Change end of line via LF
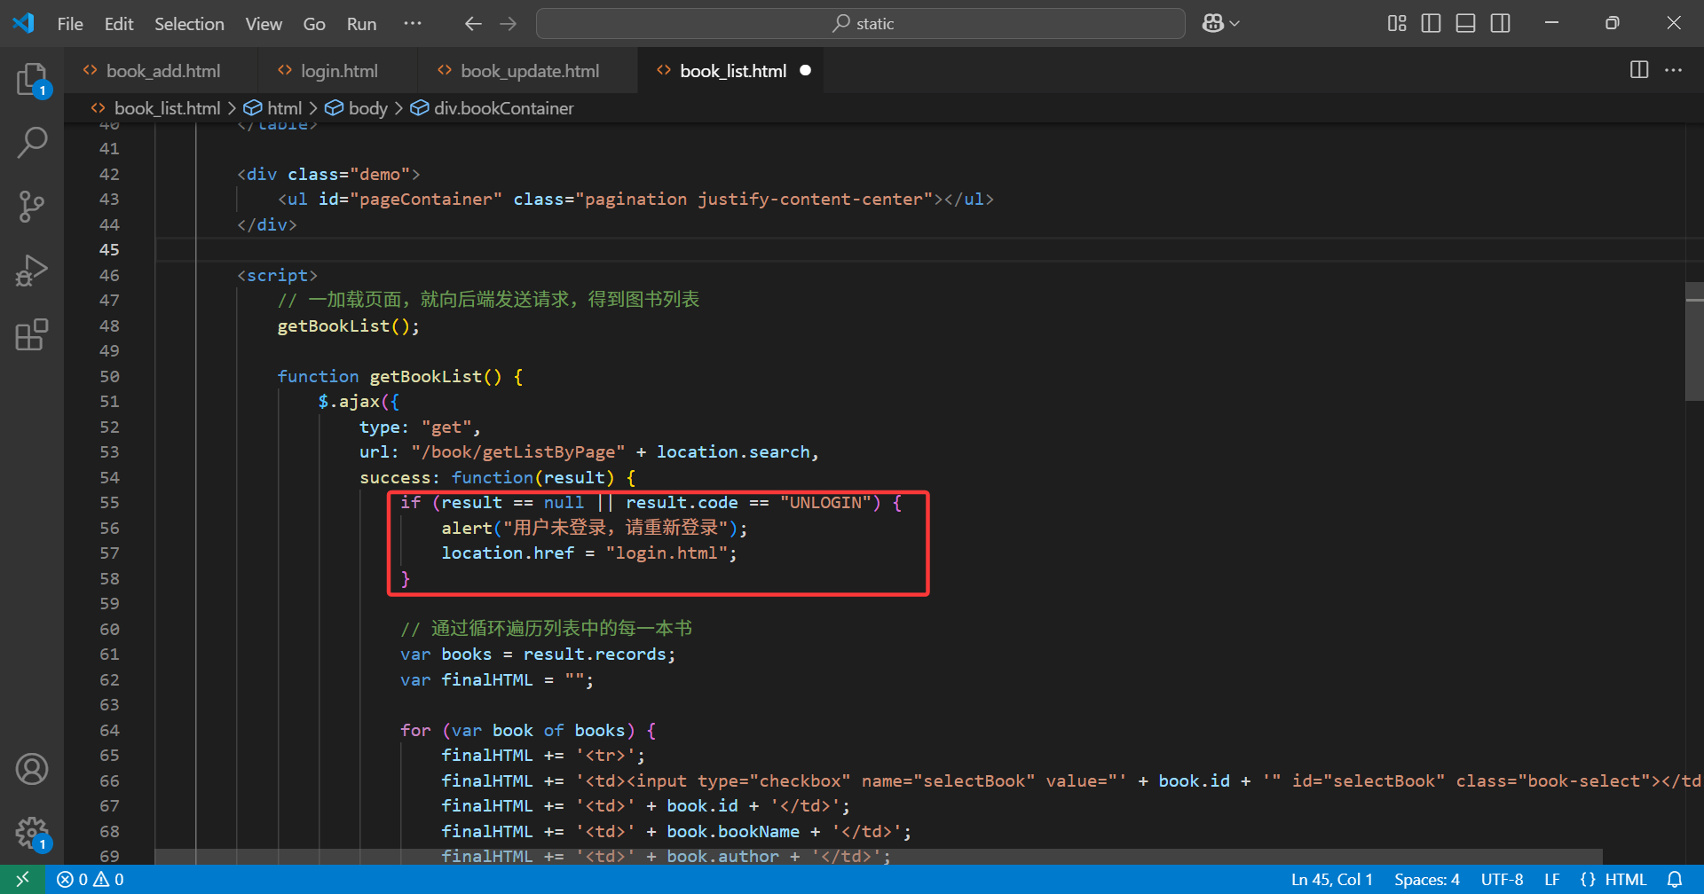 [x=1552, y=879]
